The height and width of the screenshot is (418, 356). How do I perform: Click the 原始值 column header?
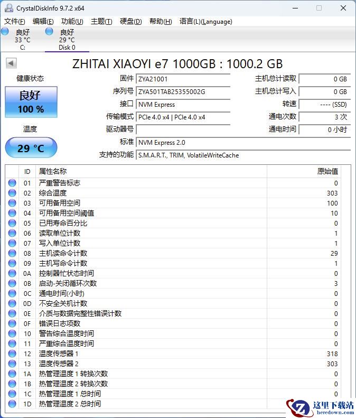coord(304,171)
